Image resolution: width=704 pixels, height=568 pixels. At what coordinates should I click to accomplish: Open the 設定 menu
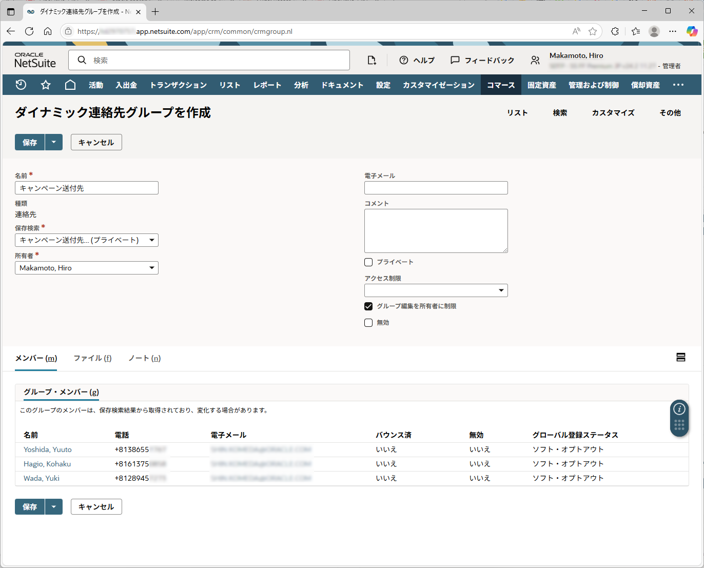coord(383,85)
